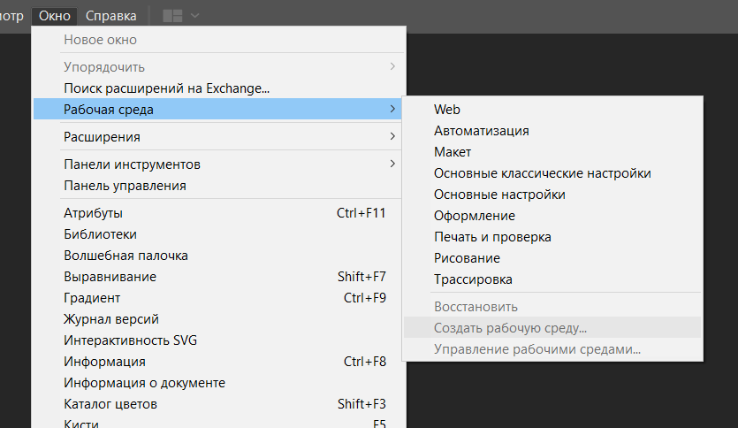Click Поиск расширений на Exchange
Image resolution: width=738 pixels, height=428 pixels.
[x=166, y=88]
